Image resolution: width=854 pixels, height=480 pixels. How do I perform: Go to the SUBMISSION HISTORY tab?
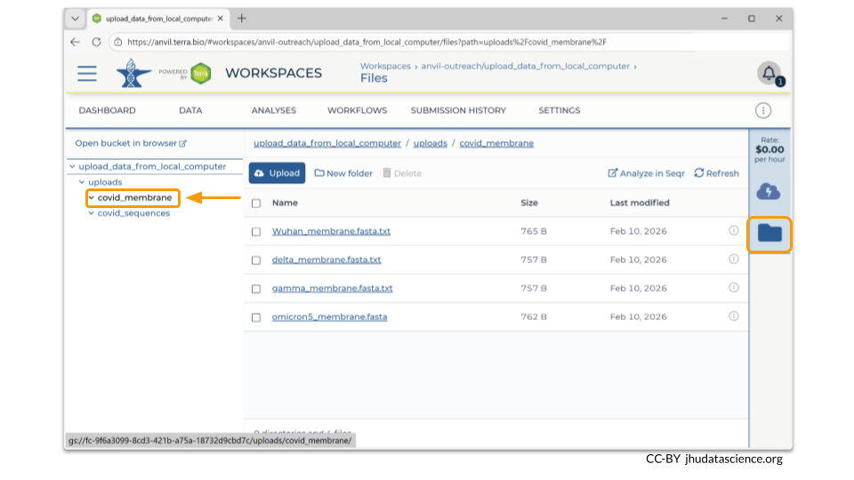point(458,110)
